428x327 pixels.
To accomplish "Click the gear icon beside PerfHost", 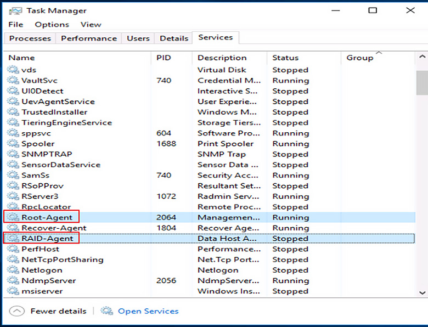I will (13, 249).
